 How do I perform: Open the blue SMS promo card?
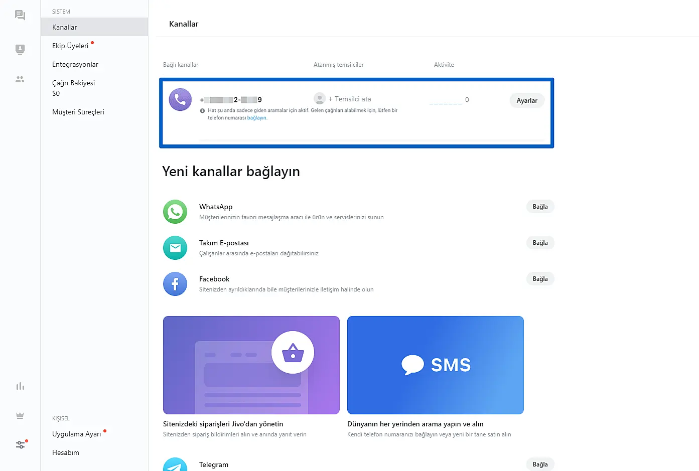(x=435, y=365)
